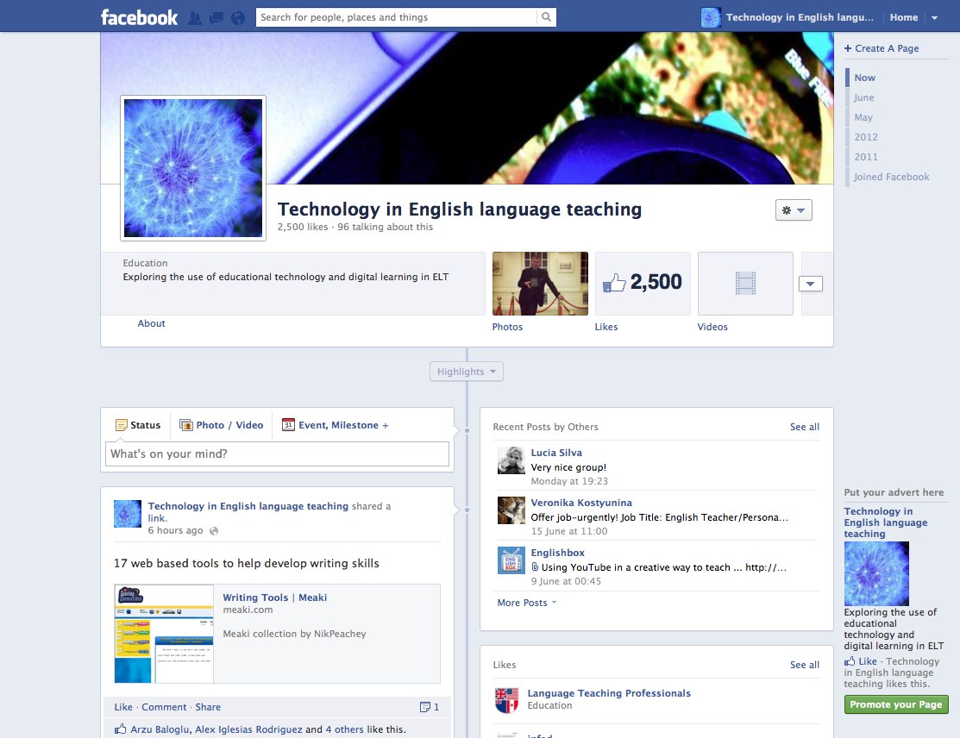The image size is (960, 738).
Task: Open account menu arrow next to Home
Action: pos(934,18)
